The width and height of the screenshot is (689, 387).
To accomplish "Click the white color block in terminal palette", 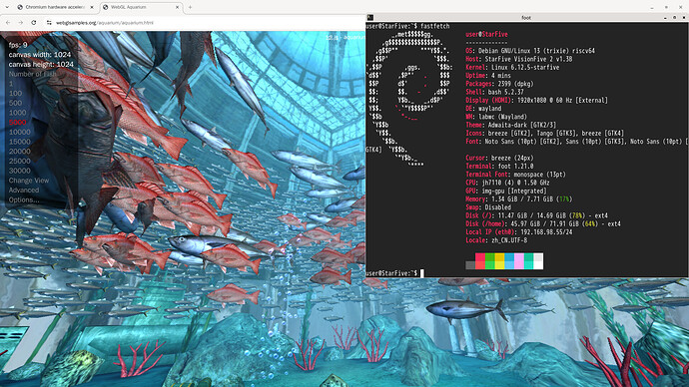I will (x=538, y=261).
